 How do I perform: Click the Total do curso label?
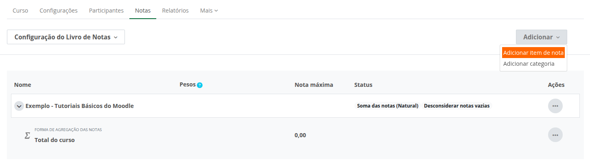click(x=55, y=140)
